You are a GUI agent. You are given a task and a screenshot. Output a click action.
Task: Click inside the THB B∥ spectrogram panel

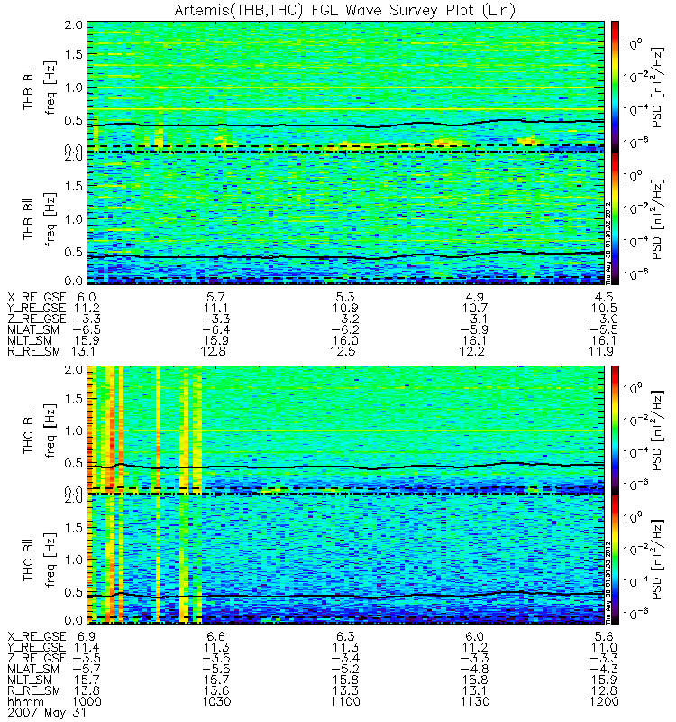[345, 218]
